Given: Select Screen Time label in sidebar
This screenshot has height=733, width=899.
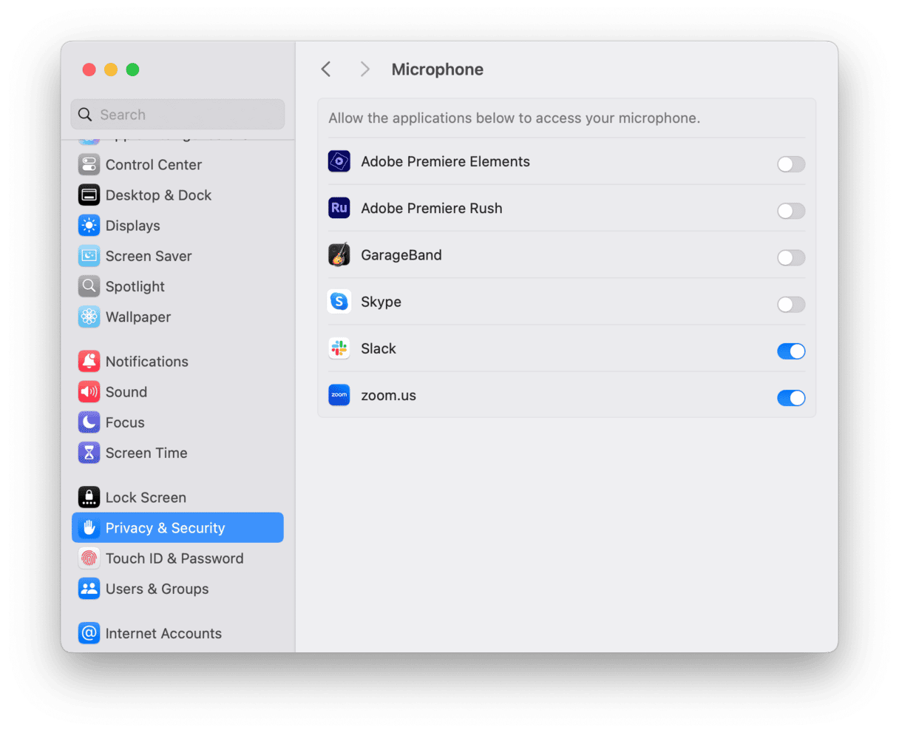Looking at the screenshot, I should pos(146,452).
